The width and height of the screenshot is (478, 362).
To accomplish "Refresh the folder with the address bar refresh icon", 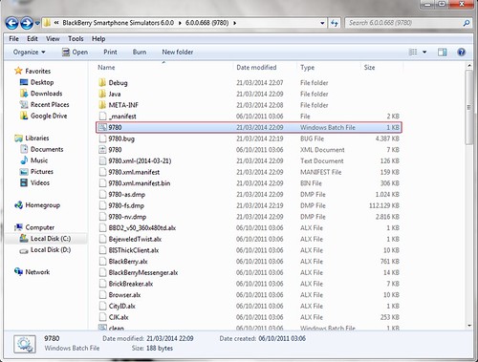I will click(334, 23).
